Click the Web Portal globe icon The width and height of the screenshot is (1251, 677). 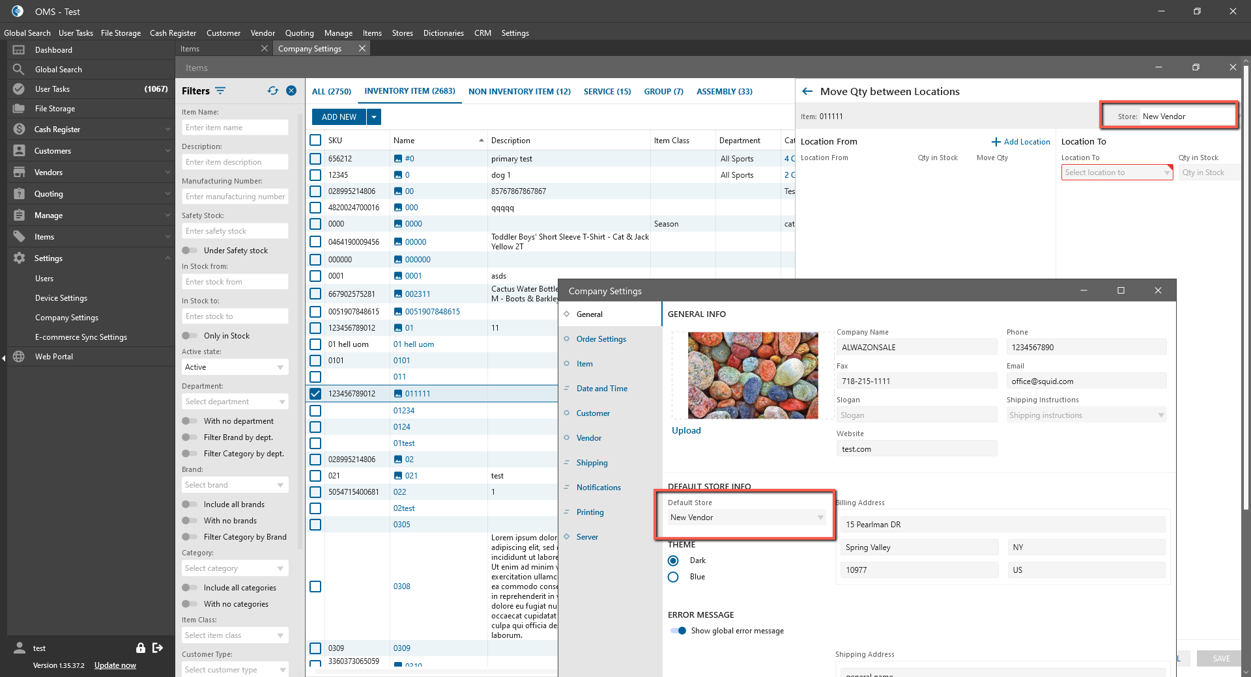19,357
